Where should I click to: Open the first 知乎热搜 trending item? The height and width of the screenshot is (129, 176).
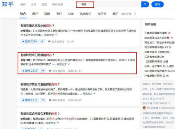pos(156,33)
